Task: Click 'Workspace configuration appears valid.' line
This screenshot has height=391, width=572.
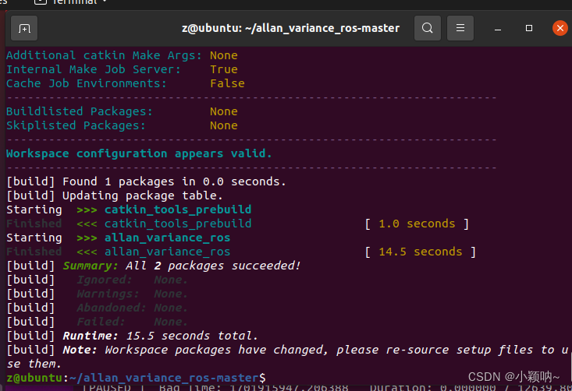Action: (x=139, y=153)
